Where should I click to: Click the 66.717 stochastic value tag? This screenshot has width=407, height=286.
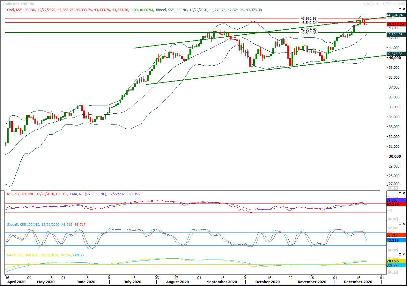pos(396,235)
